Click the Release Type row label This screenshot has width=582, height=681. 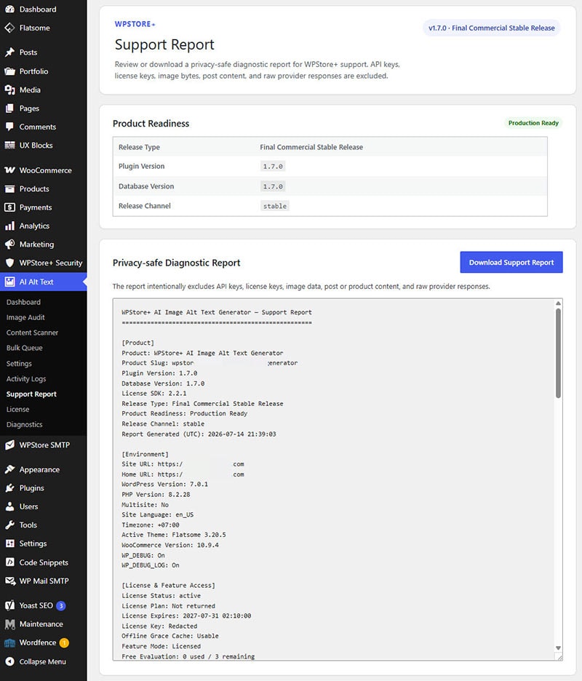point(139,147)
